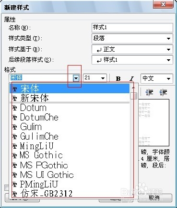
Task: Click the increase indent icon
Action: (x=163, y=92)
